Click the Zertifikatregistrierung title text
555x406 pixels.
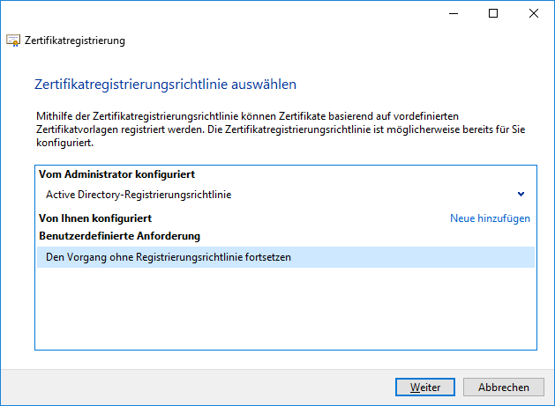coord(75,41)
